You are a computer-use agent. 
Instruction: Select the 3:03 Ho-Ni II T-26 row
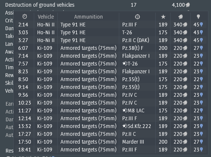(111, 32)
